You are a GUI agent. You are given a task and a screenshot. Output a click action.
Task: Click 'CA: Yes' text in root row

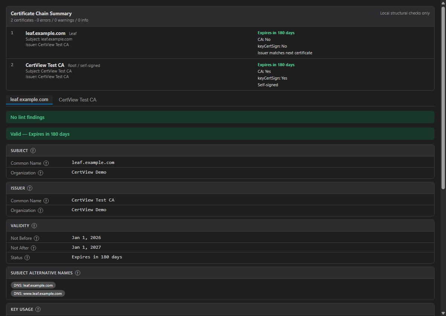[264, 71]
